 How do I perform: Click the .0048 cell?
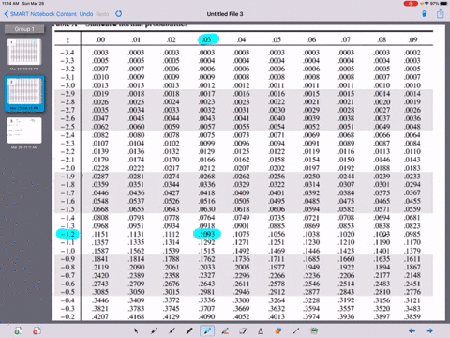click(412, 127)
